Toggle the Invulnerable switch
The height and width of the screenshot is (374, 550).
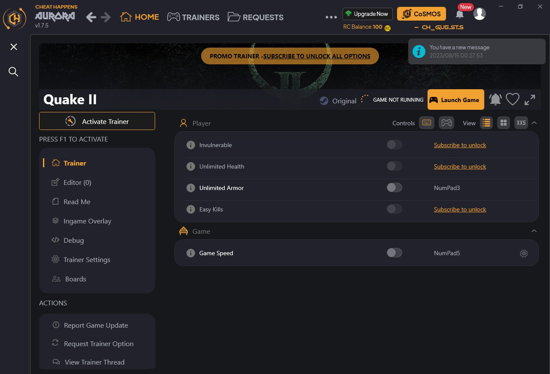(394, 145)
